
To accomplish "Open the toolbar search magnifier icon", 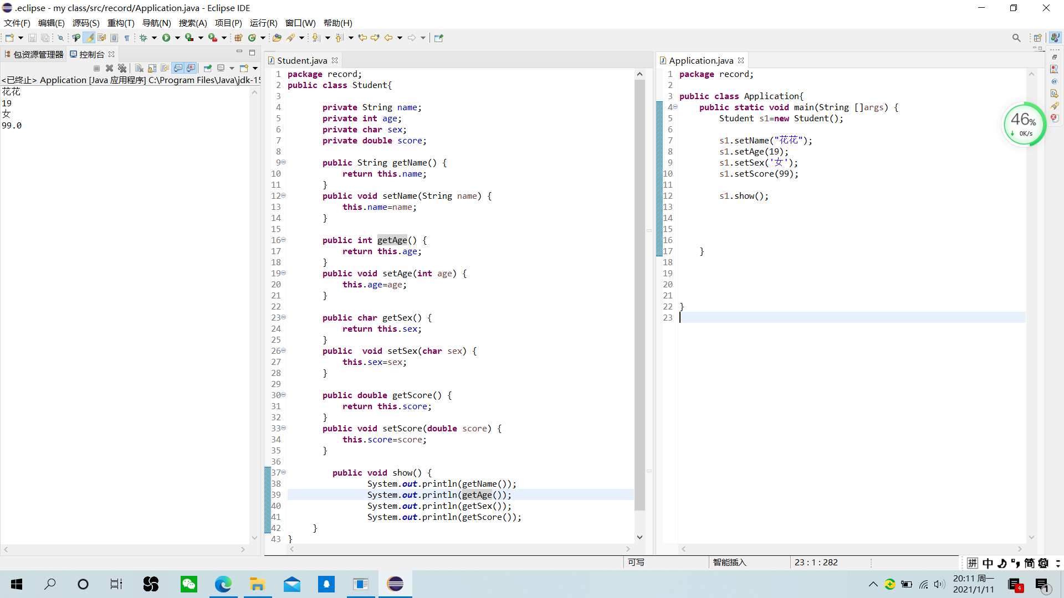I will (1016, 38).
